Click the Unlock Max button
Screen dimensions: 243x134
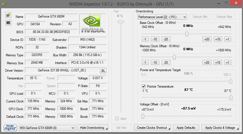click(224, 17)
